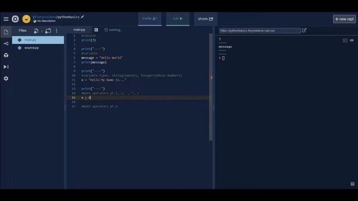Switch to the main.py editor tab

pyautogui.click(x=79, y=30)
